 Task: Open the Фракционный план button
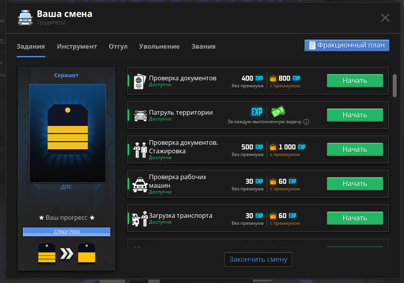click(347, 46)
